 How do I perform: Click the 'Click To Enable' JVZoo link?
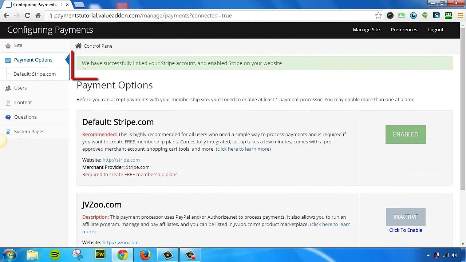406,230
